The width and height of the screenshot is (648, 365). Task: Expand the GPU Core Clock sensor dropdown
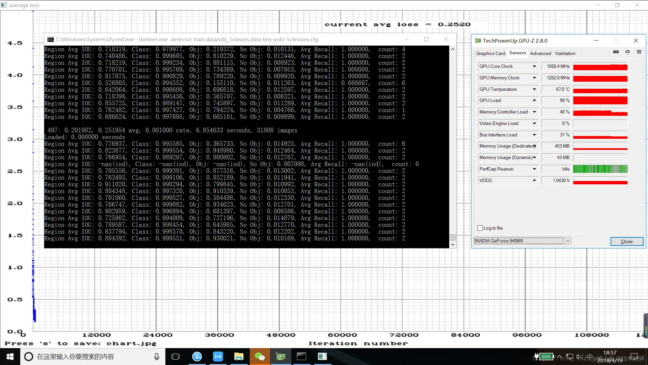point(534,67)
